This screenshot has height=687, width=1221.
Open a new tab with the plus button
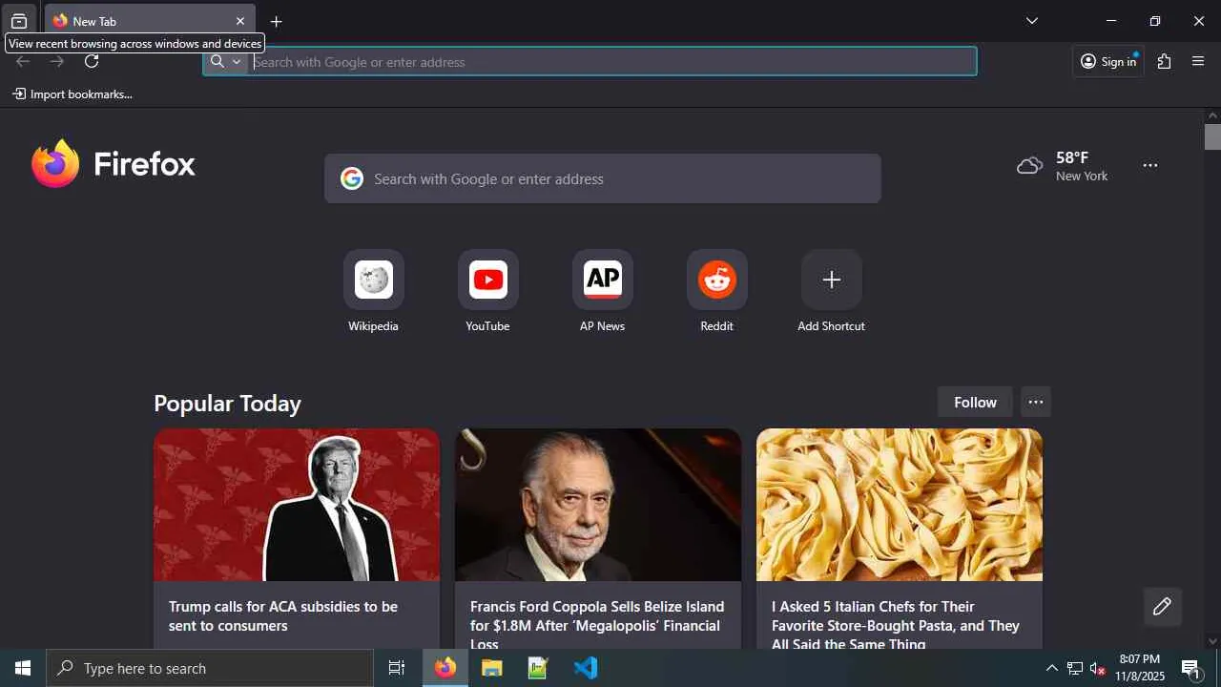point(277,22)
